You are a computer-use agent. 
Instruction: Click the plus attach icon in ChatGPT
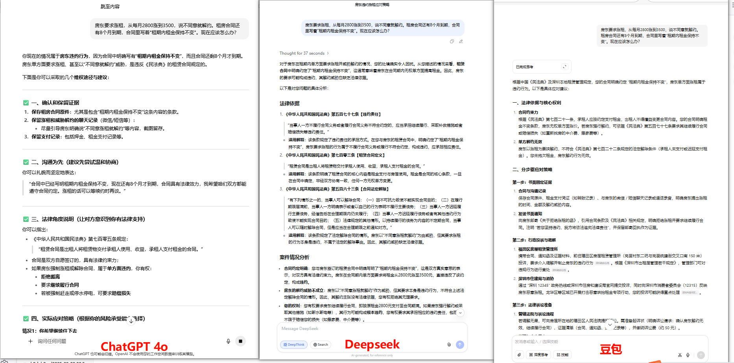[x=30, y=341]
